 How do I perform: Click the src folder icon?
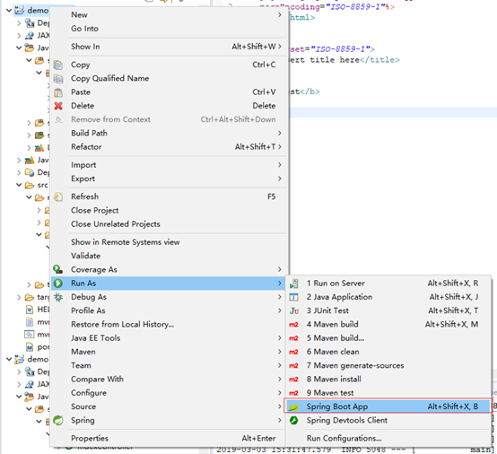coord(30,185)
